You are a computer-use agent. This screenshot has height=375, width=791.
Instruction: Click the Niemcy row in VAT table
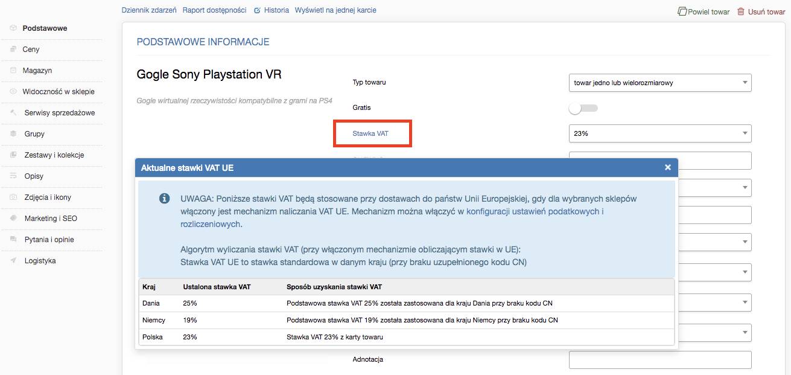click(x=406, y=320)
